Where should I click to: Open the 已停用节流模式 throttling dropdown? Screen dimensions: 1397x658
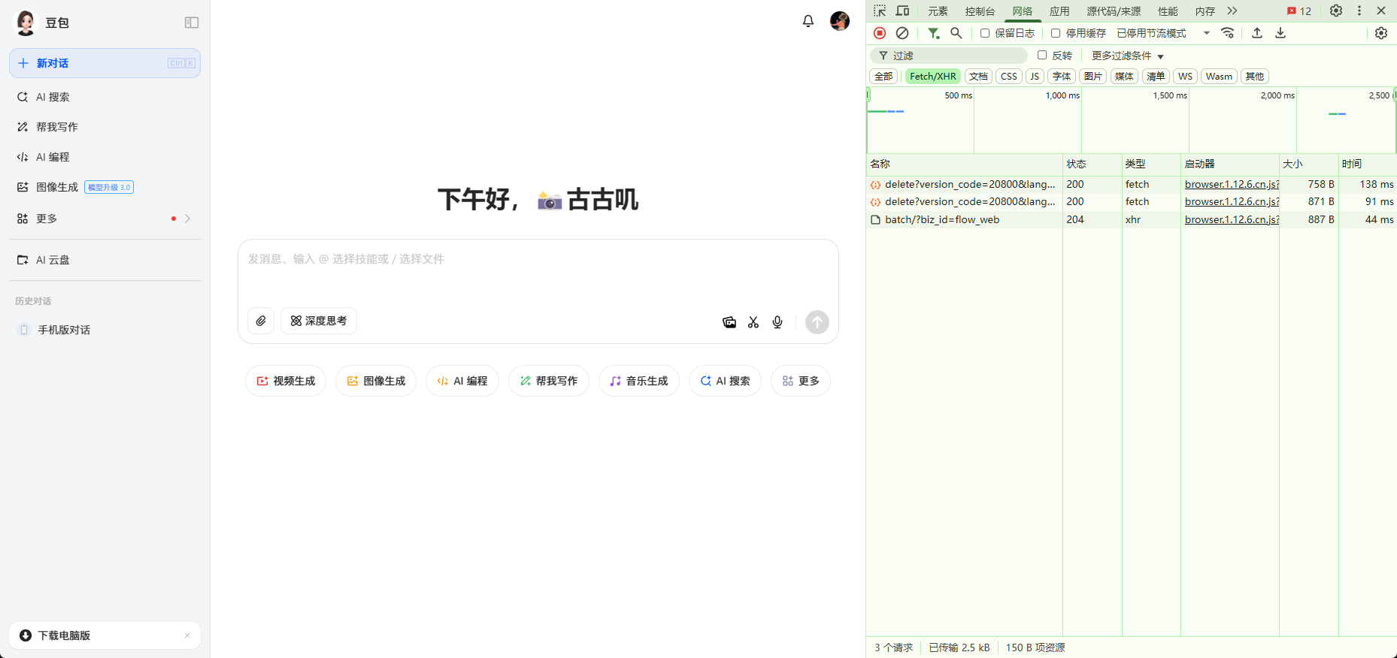coord(1163,33)
